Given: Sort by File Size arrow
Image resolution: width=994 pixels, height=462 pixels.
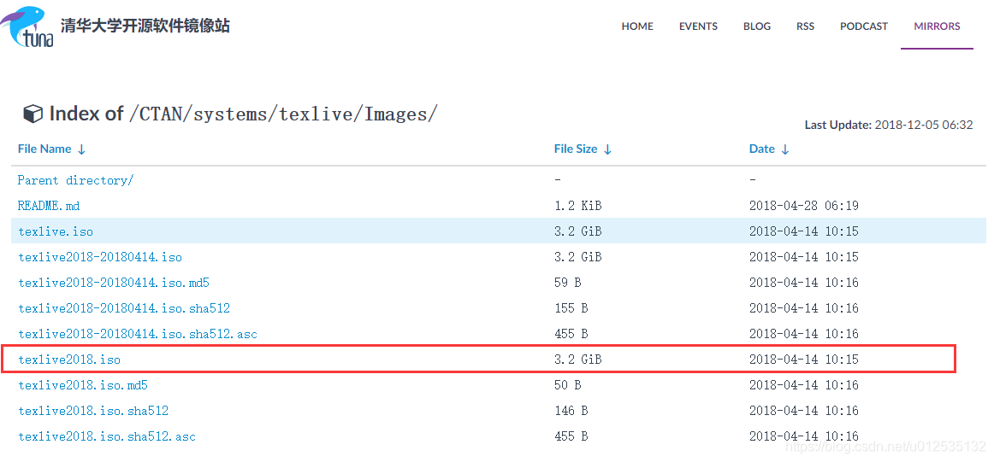Looking at the screenshot, I should pyautogui.click(x=607, y=149).
